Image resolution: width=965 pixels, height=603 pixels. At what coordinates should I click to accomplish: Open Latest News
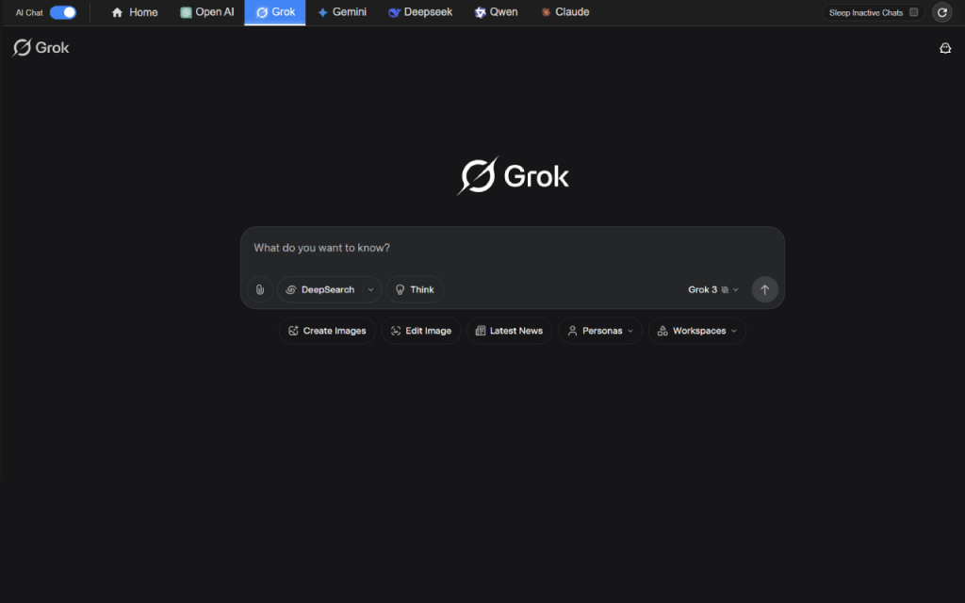tap(509, 331)
